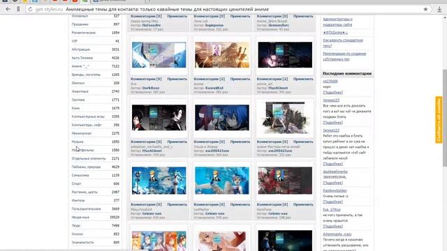Open the LeeMaster theme thumbnail
The image size is (447, 251).
tap(222, 181)
